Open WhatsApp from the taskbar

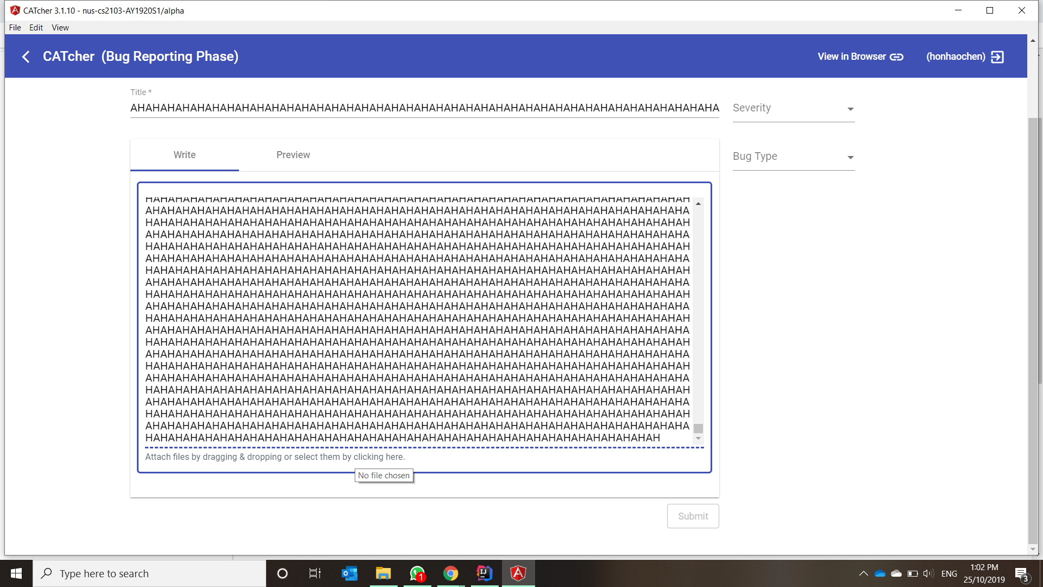(417, 573)
